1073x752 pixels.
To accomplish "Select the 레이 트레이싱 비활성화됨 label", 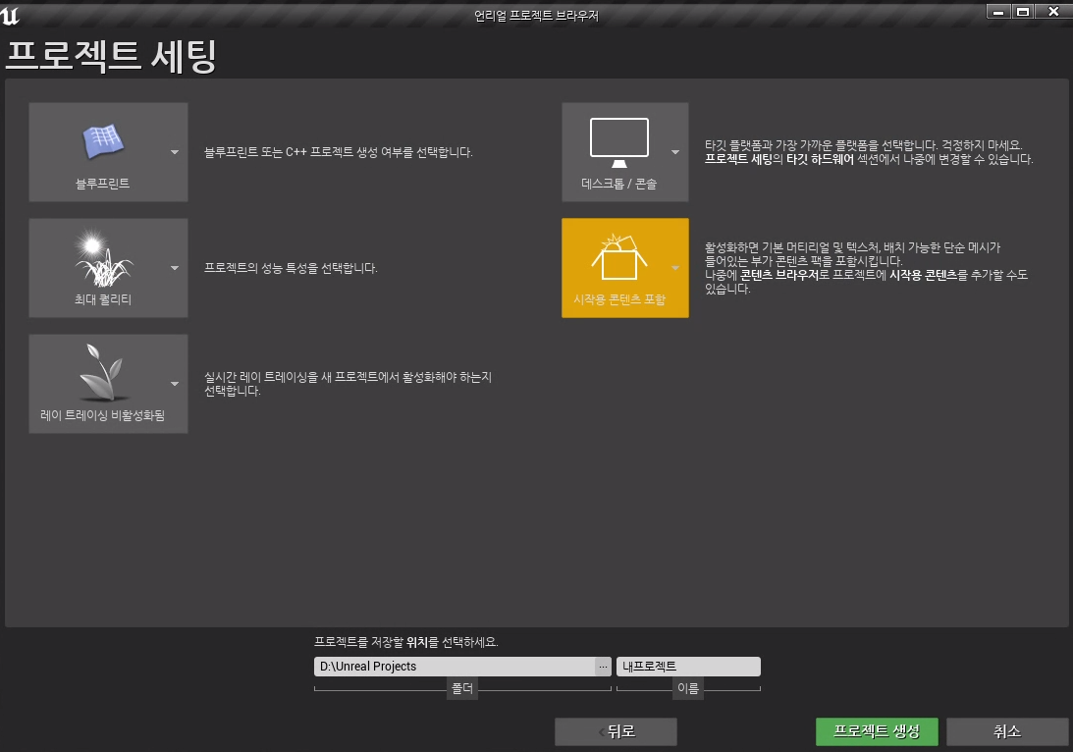I will (x=103, y=415).
